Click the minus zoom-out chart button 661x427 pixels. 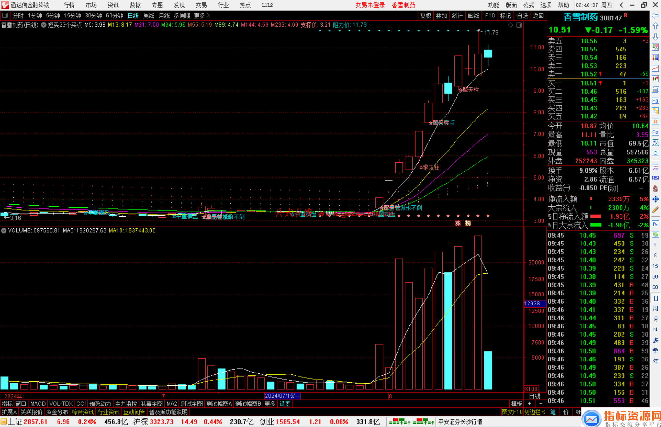[540, 404]
